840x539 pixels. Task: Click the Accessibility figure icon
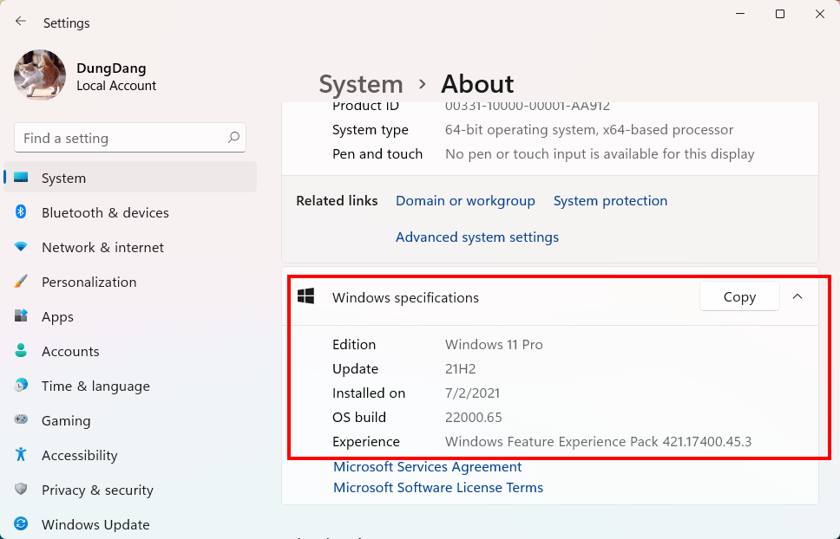[x=21, y=455]
